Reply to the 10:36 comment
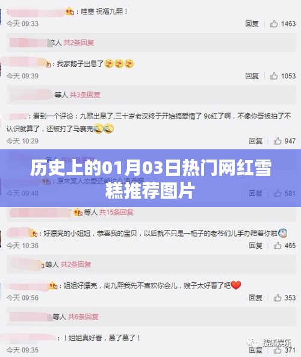This screenshot has height=357, width=301. tap(255, 246)
